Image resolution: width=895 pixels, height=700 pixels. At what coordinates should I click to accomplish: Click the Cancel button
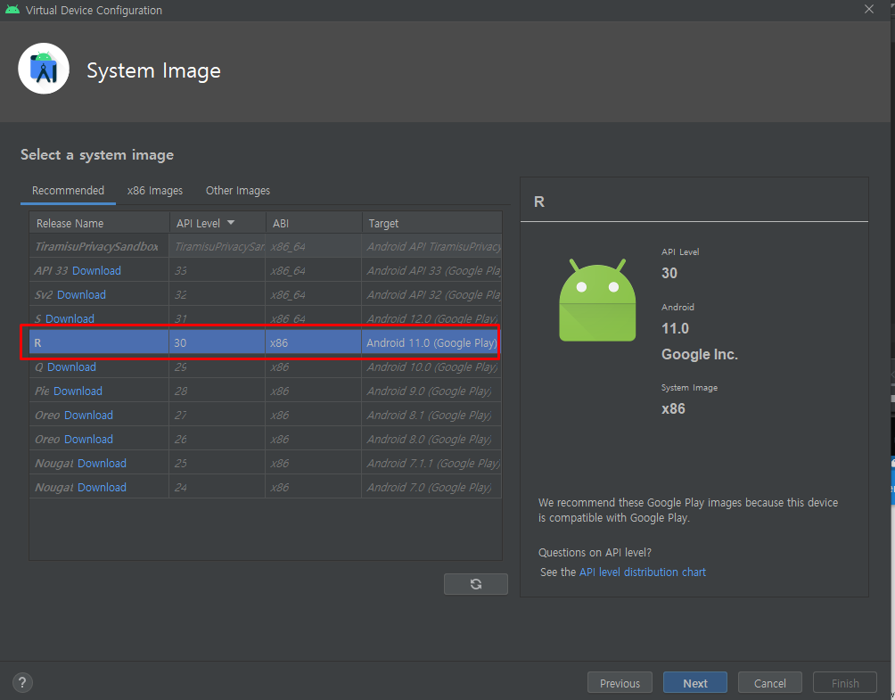point(770,683)
